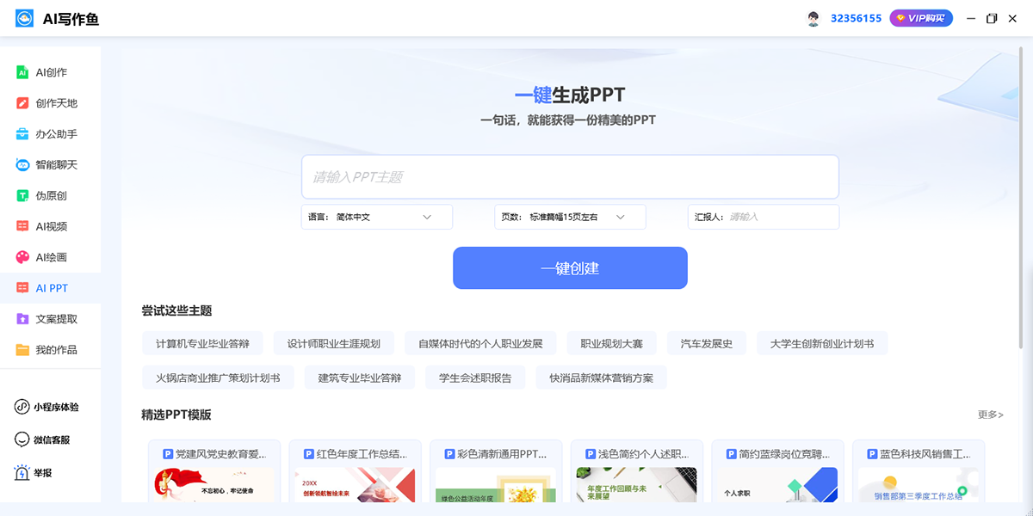Image resolution: width=1033 pixels, height=516 pixels.
Task: Click the 办公助手 briefcase icon
Action: (x=22, y=134)
